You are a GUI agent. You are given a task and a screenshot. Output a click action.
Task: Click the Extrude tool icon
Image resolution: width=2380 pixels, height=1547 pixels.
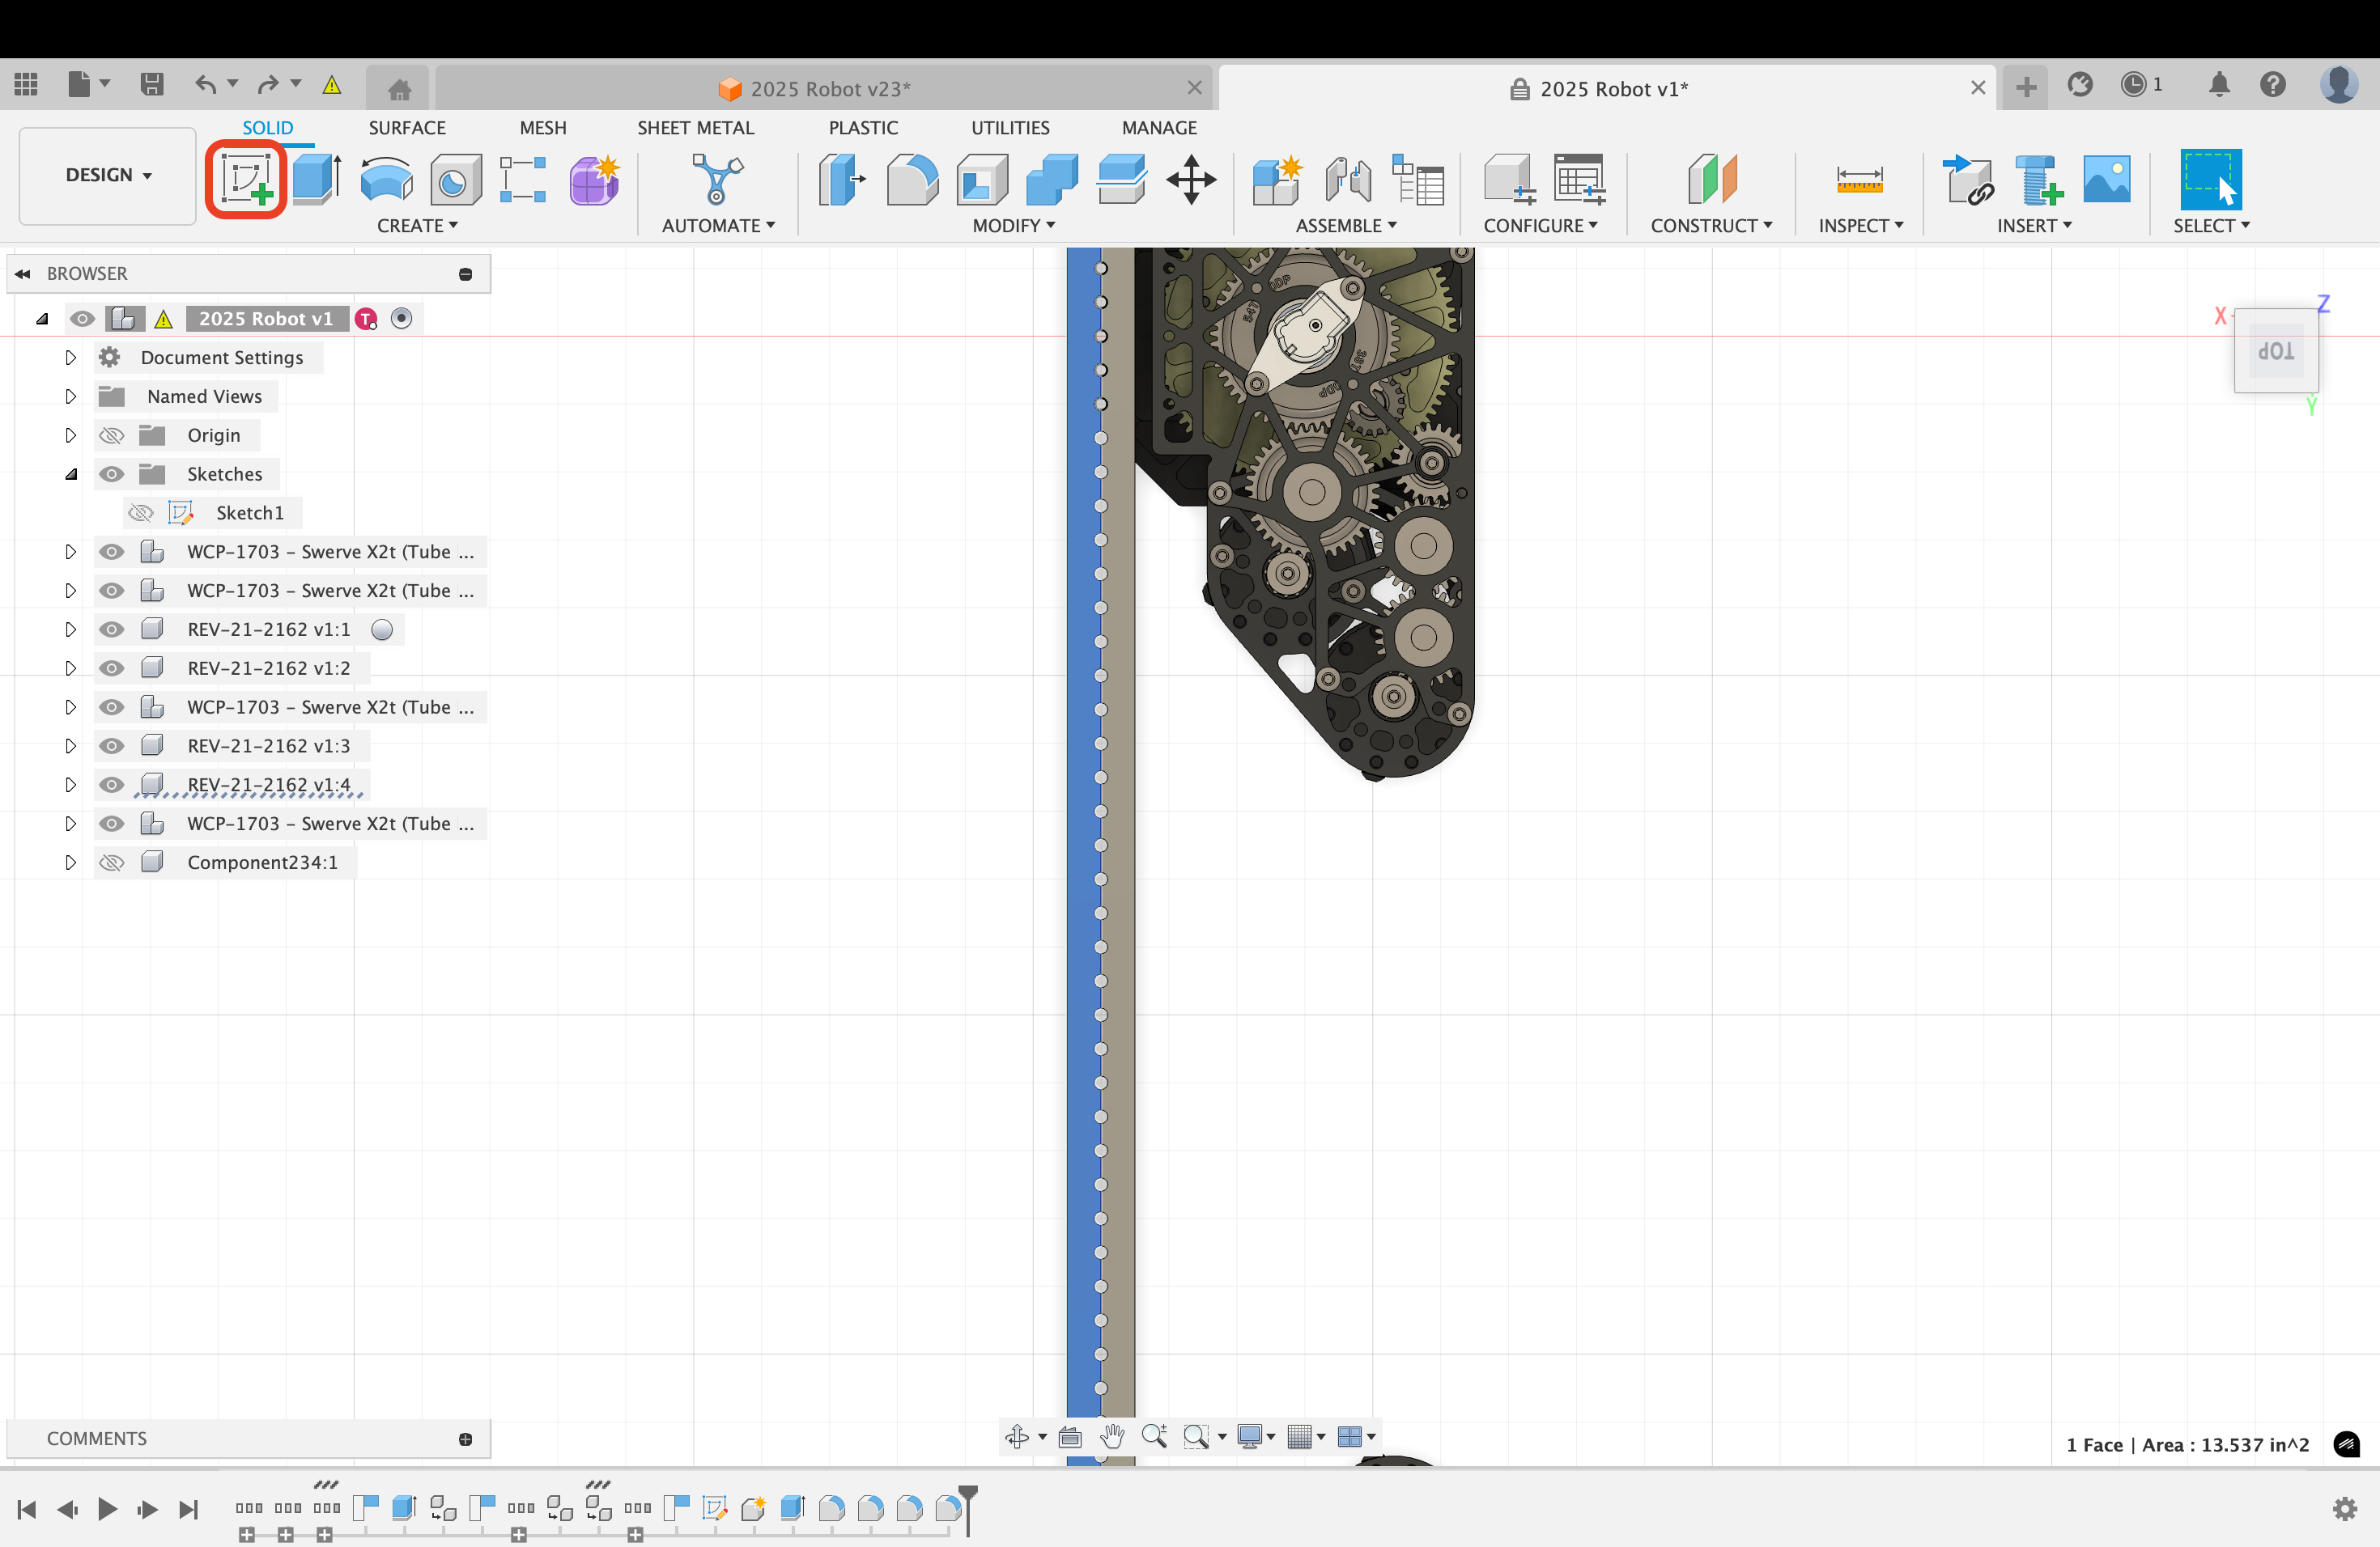(316, 180)
